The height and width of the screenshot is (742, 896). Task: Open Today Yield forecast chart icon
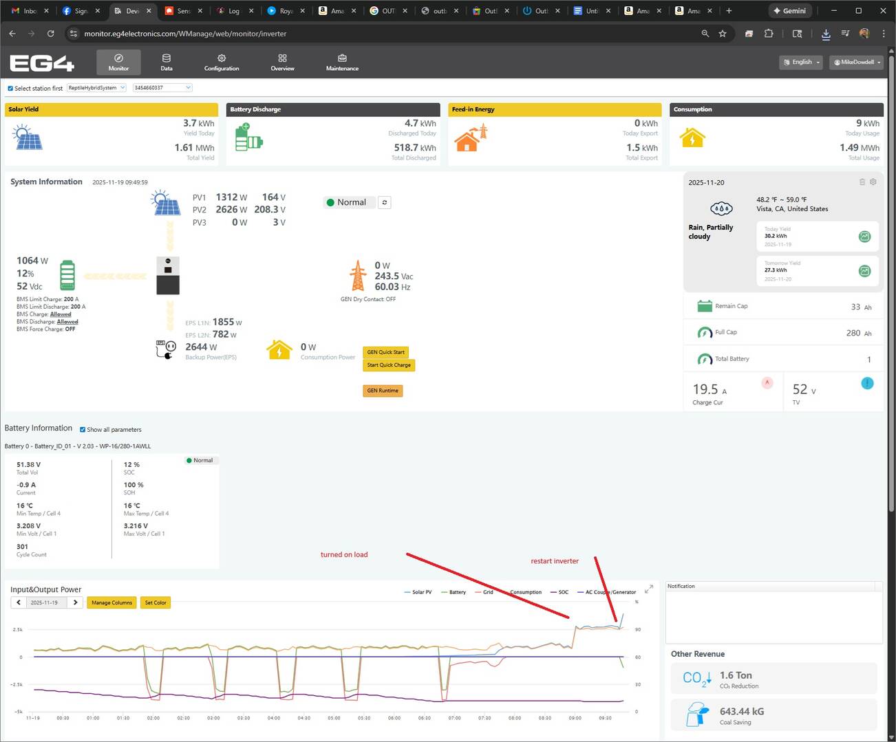coord(864,237)
